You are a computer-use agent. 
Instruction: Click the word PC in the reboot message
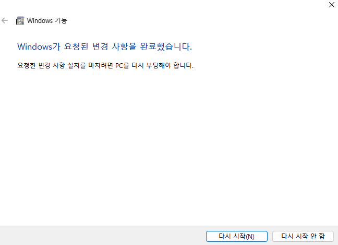tap(119, 65)
